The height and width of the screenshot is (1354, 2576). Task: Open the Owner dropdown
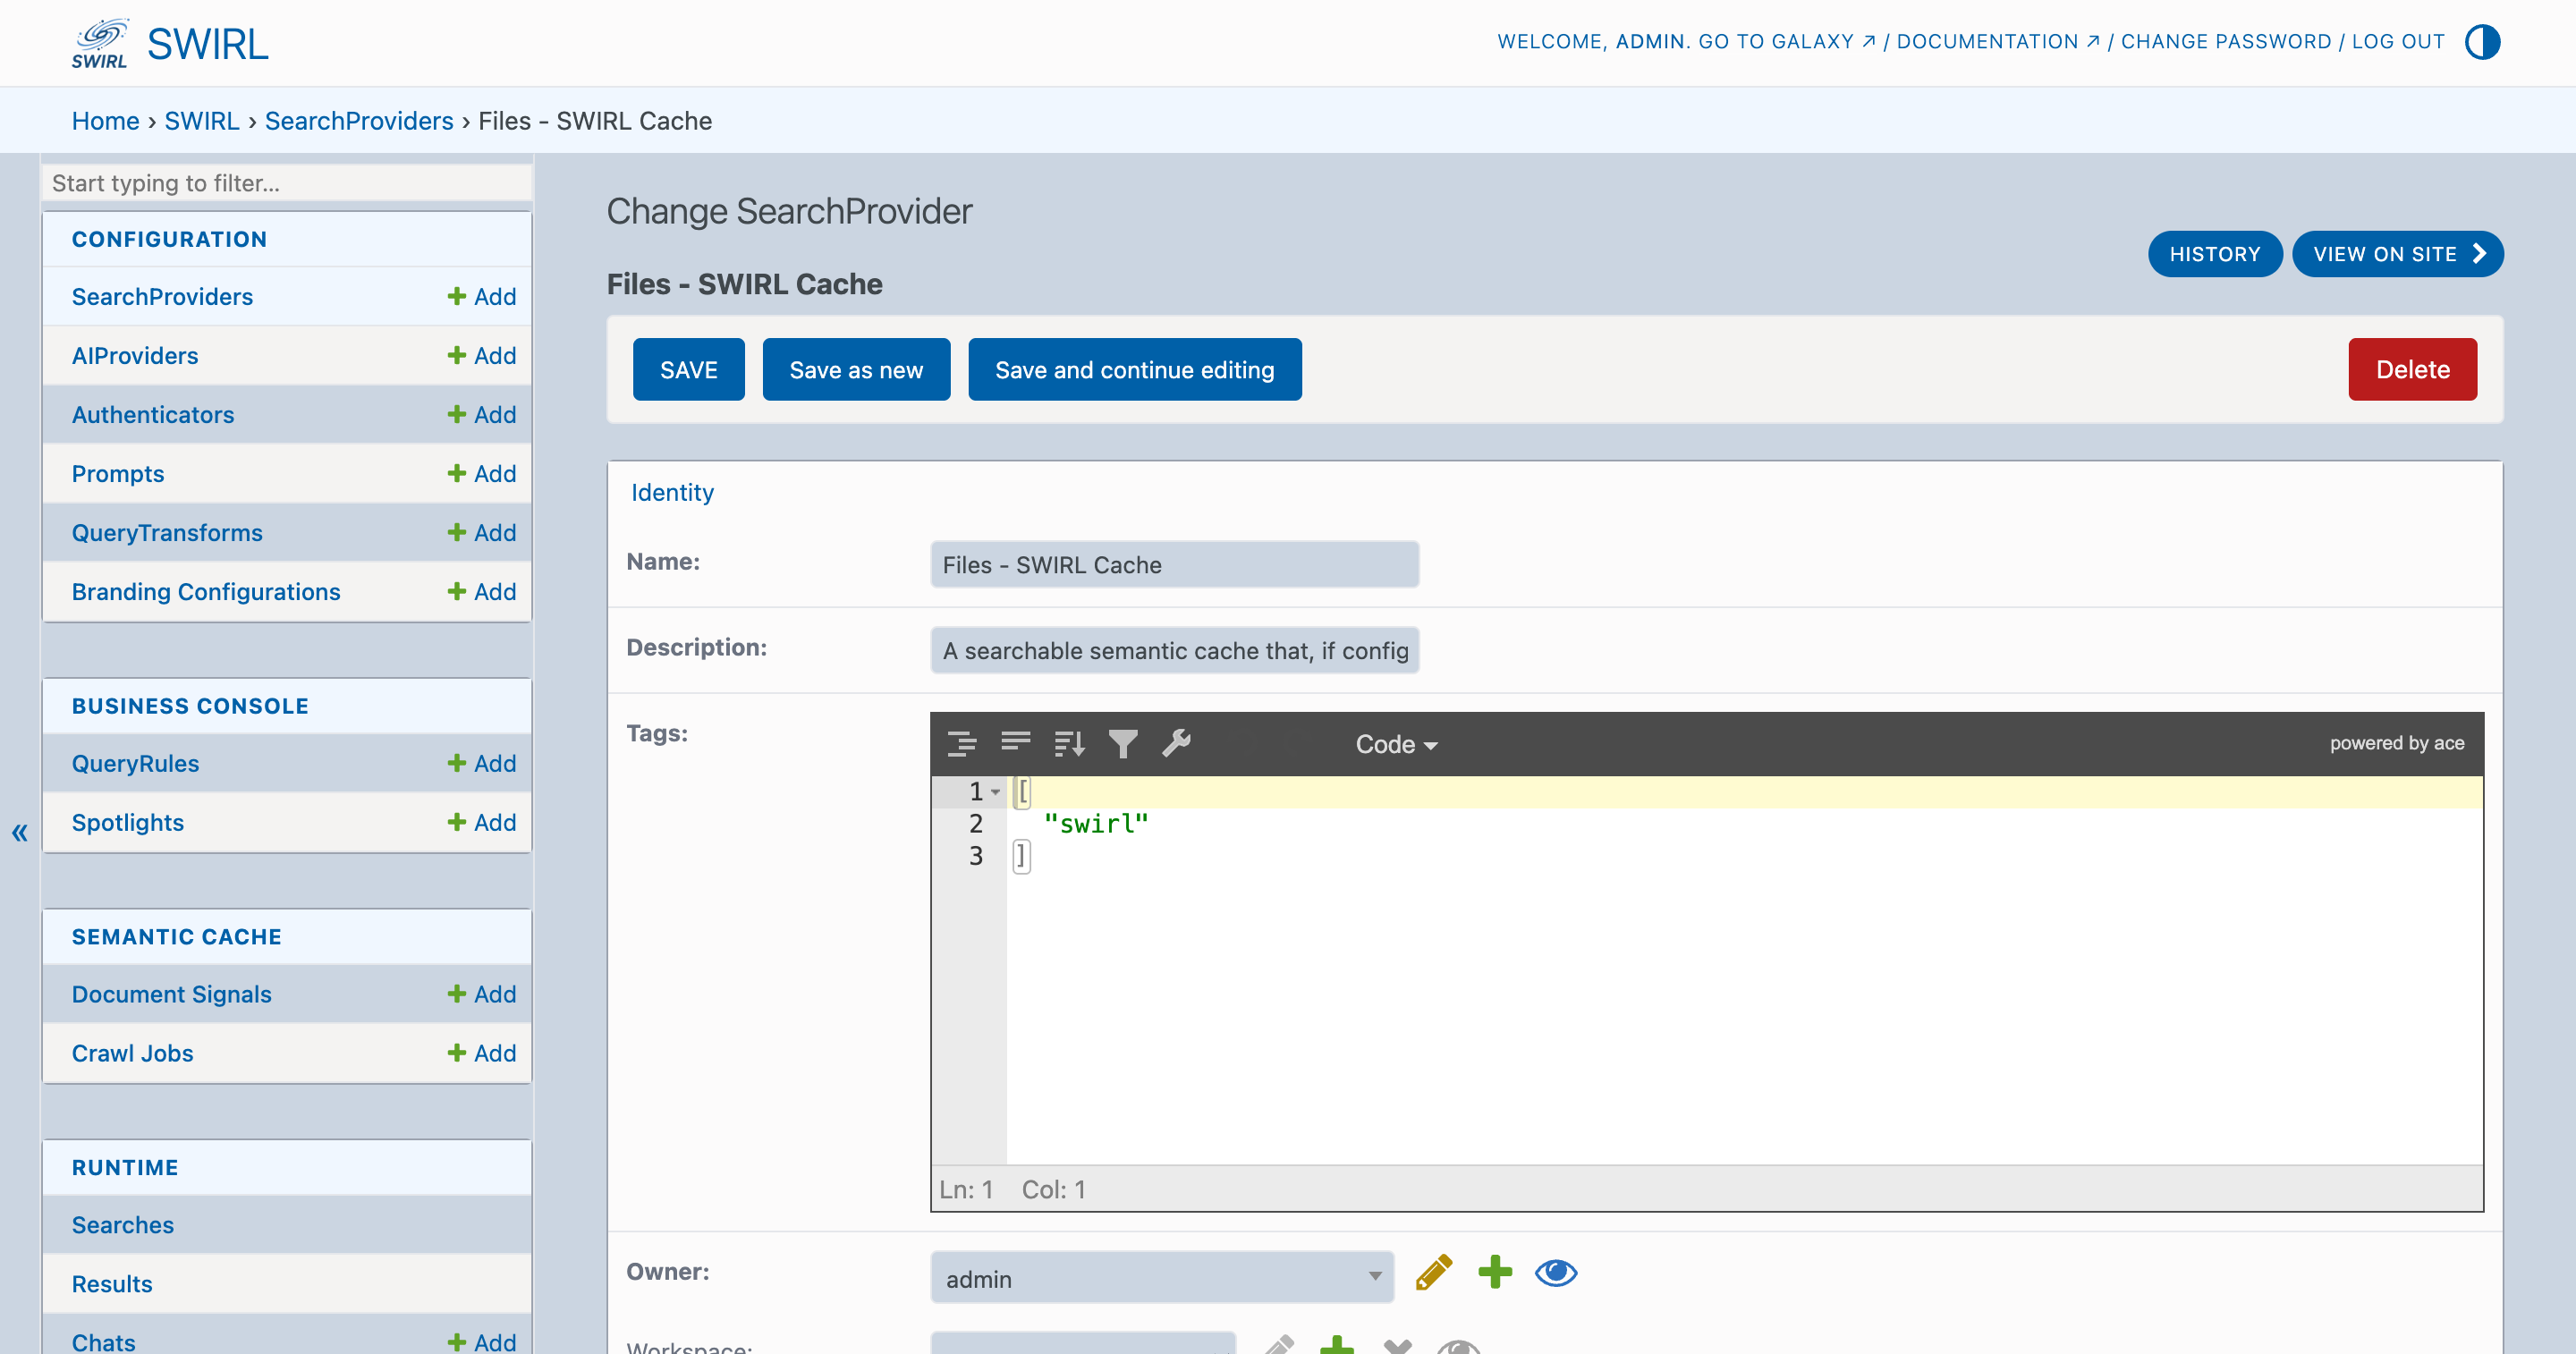(x=1162, y=1278)
